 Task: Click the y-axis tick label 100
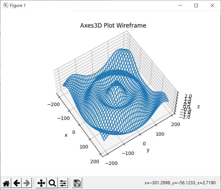pyautogui.click(x=160, y=134)
